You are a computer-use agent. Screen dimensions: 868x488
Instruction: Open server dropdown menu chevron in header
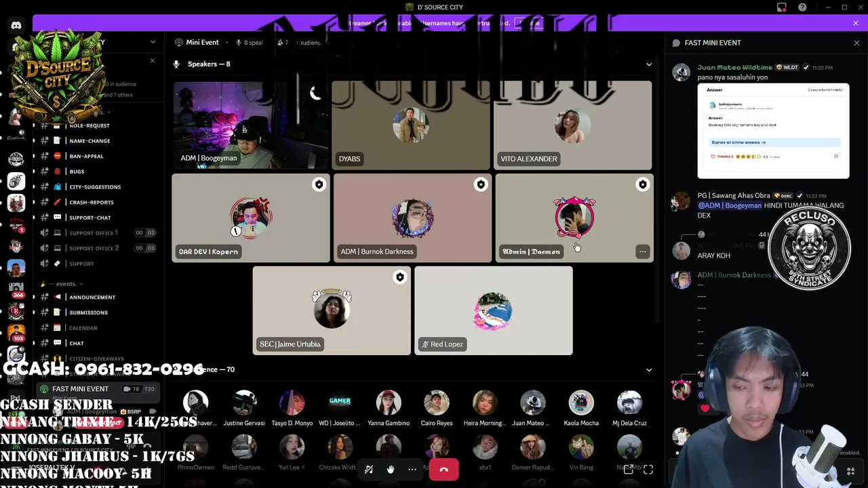pyautogui.click(x=153, y=42)
